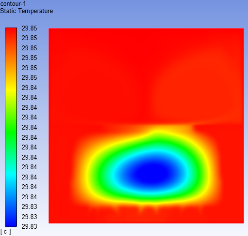248x236 pixels.
Task: Select the topmost 29.85 maximum legend value
Action: (x=29, y=28)
